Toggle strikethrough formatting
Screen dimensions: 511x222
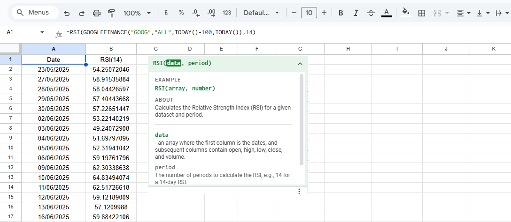371,13
